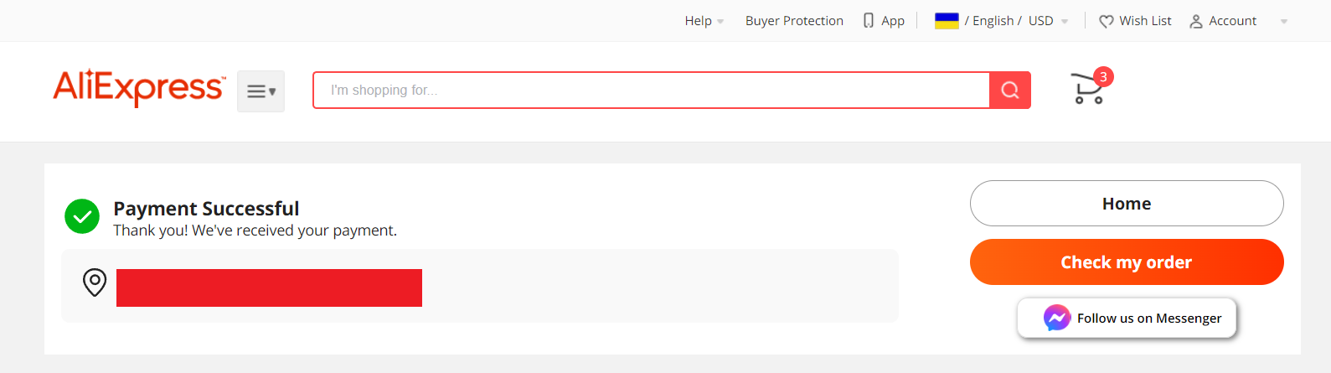The height and width of the screenshot is (373, 1331).
Task: Click the location pin icon
Action: (95, 282)
